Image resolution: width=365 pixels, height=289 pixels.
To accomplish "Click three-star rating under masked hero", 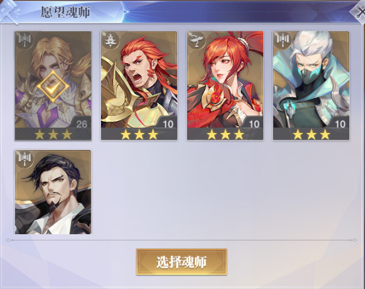I will [311, 134].
